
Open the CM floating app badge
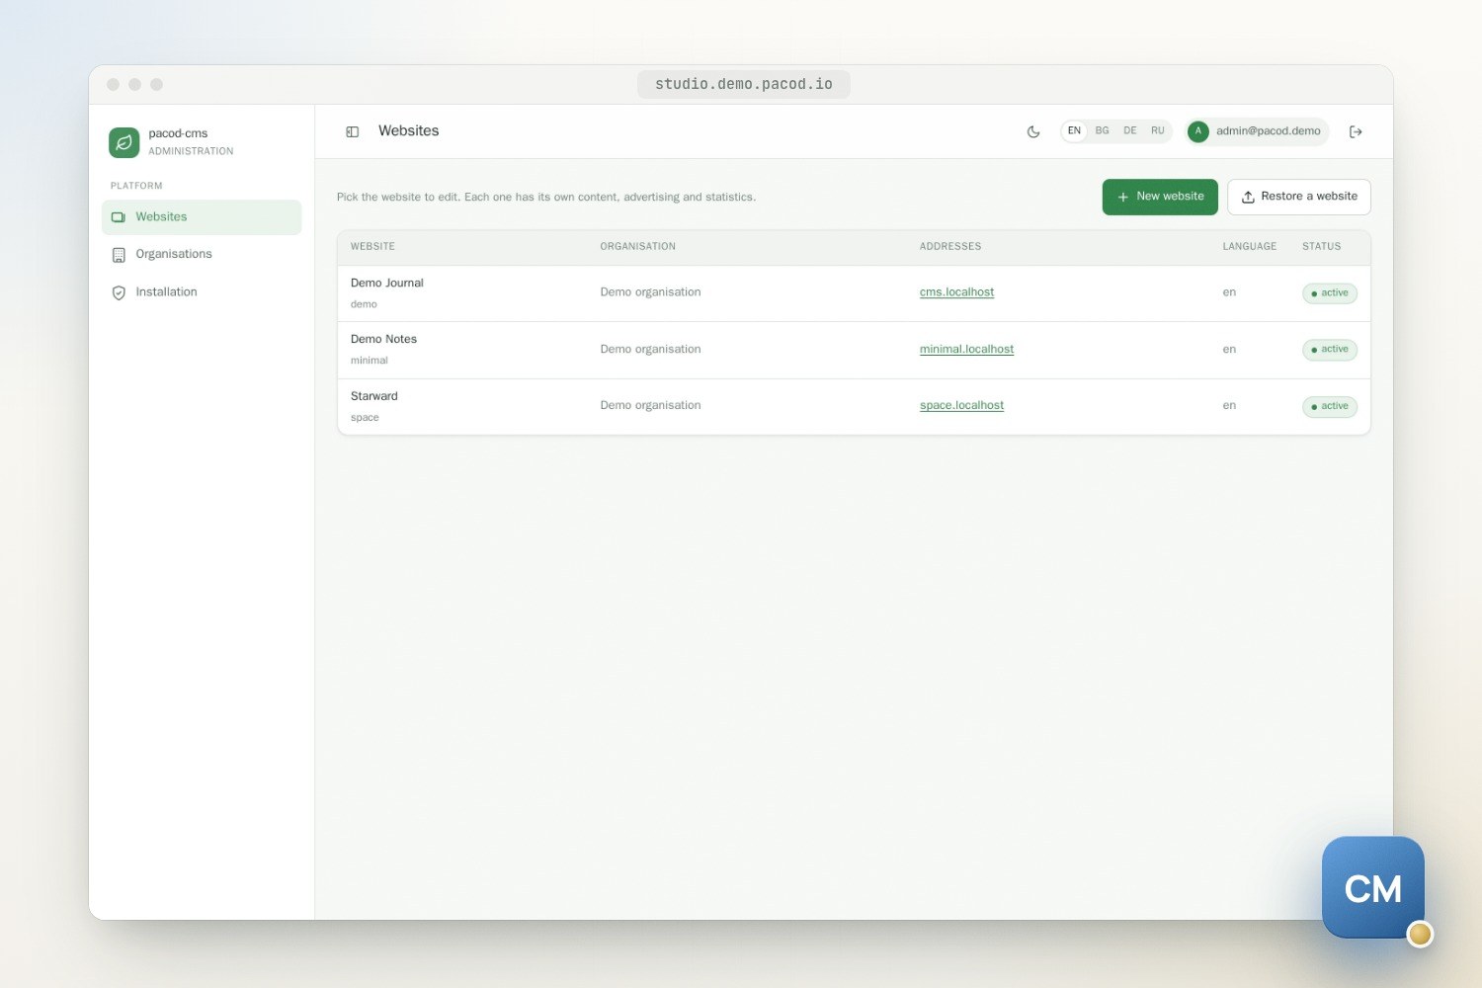[1373, 888]
